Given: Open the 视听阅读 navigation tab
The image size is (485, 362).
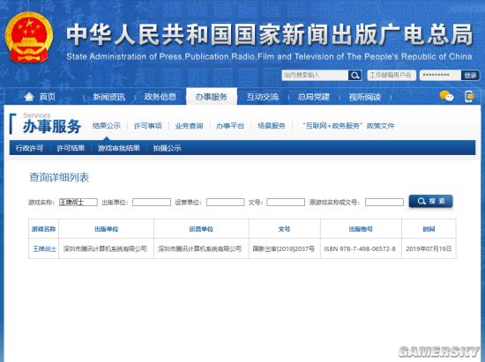Looking at the screenshot, I should pos(365,97).
